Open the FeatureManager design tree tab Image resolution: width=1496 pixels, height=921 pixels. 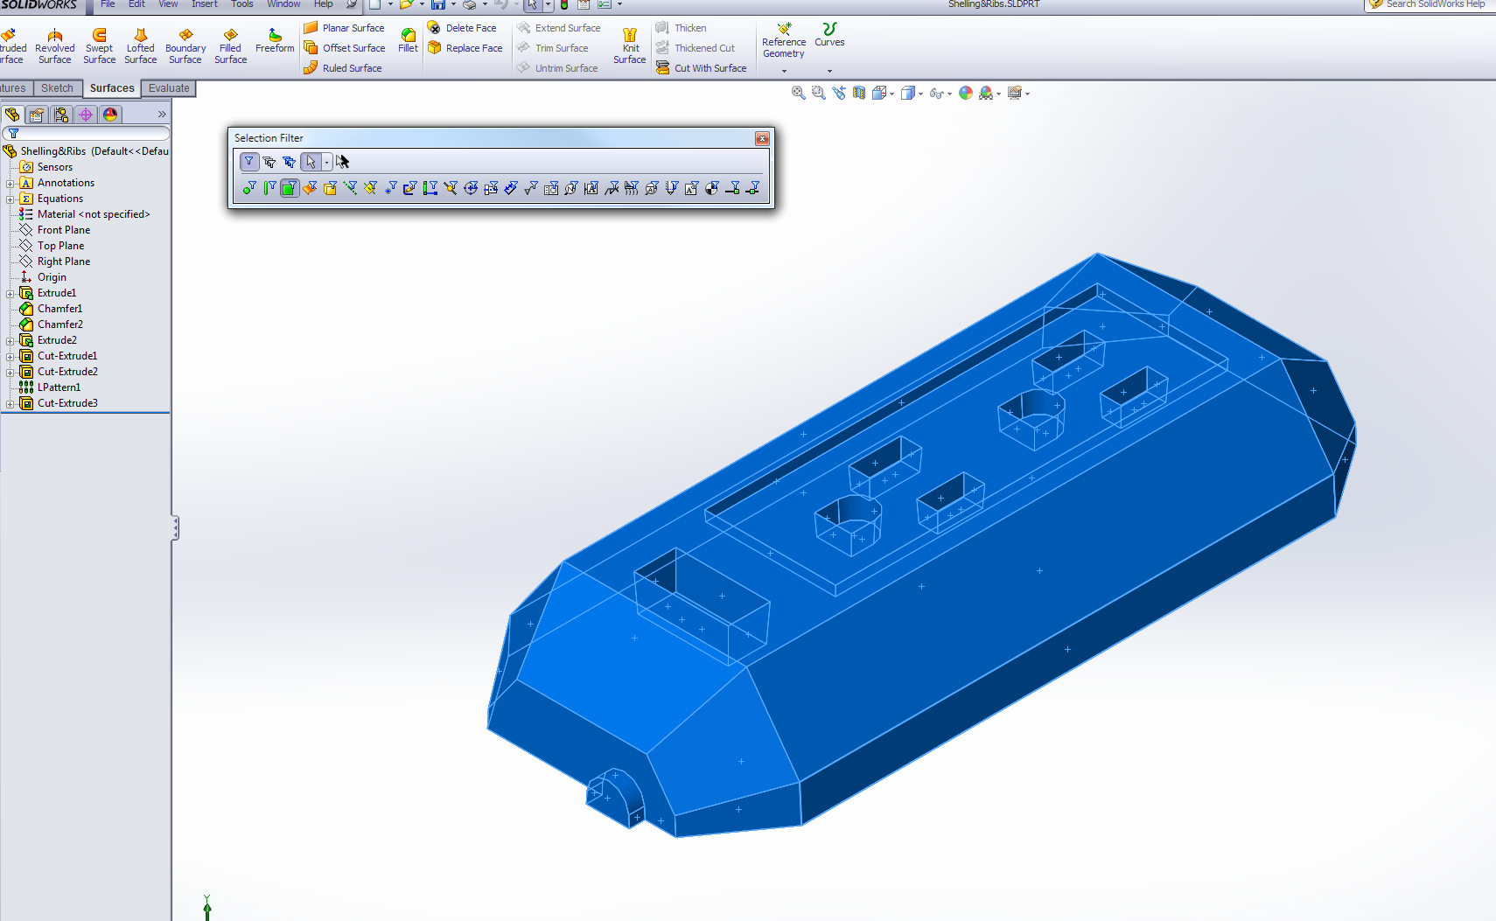[12, 115]
